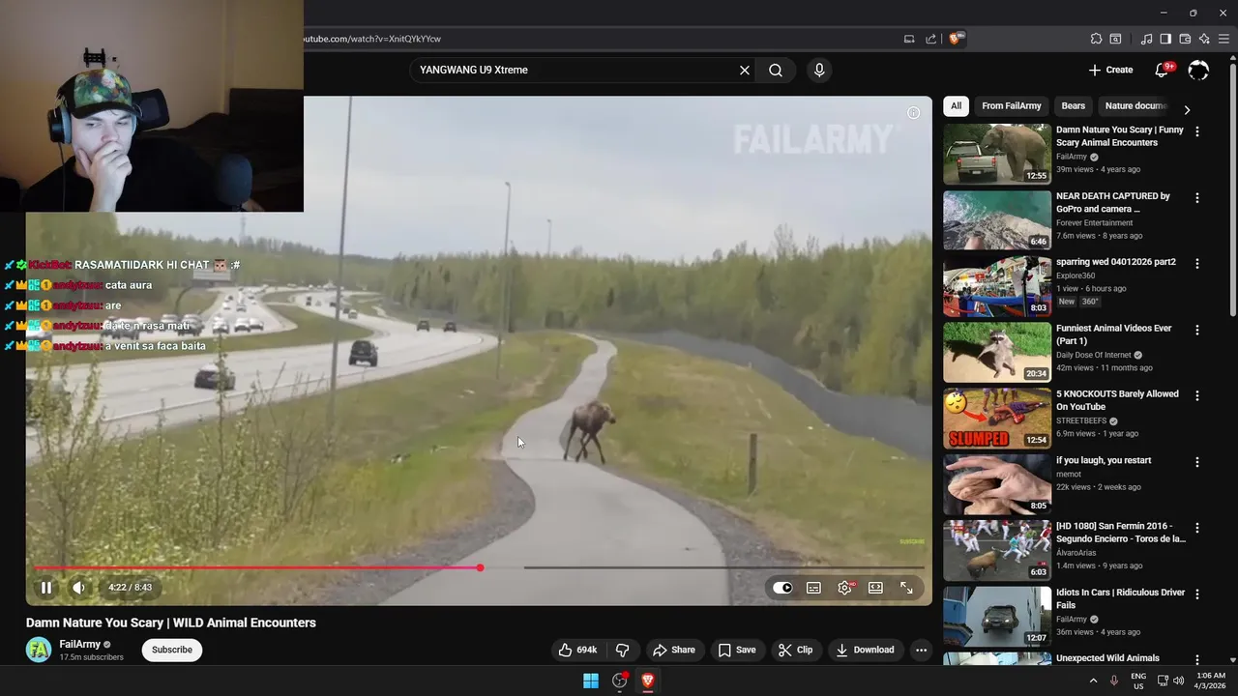Select the Bears filter chip
1238x696 pixels.
(x=1074, y=106)
